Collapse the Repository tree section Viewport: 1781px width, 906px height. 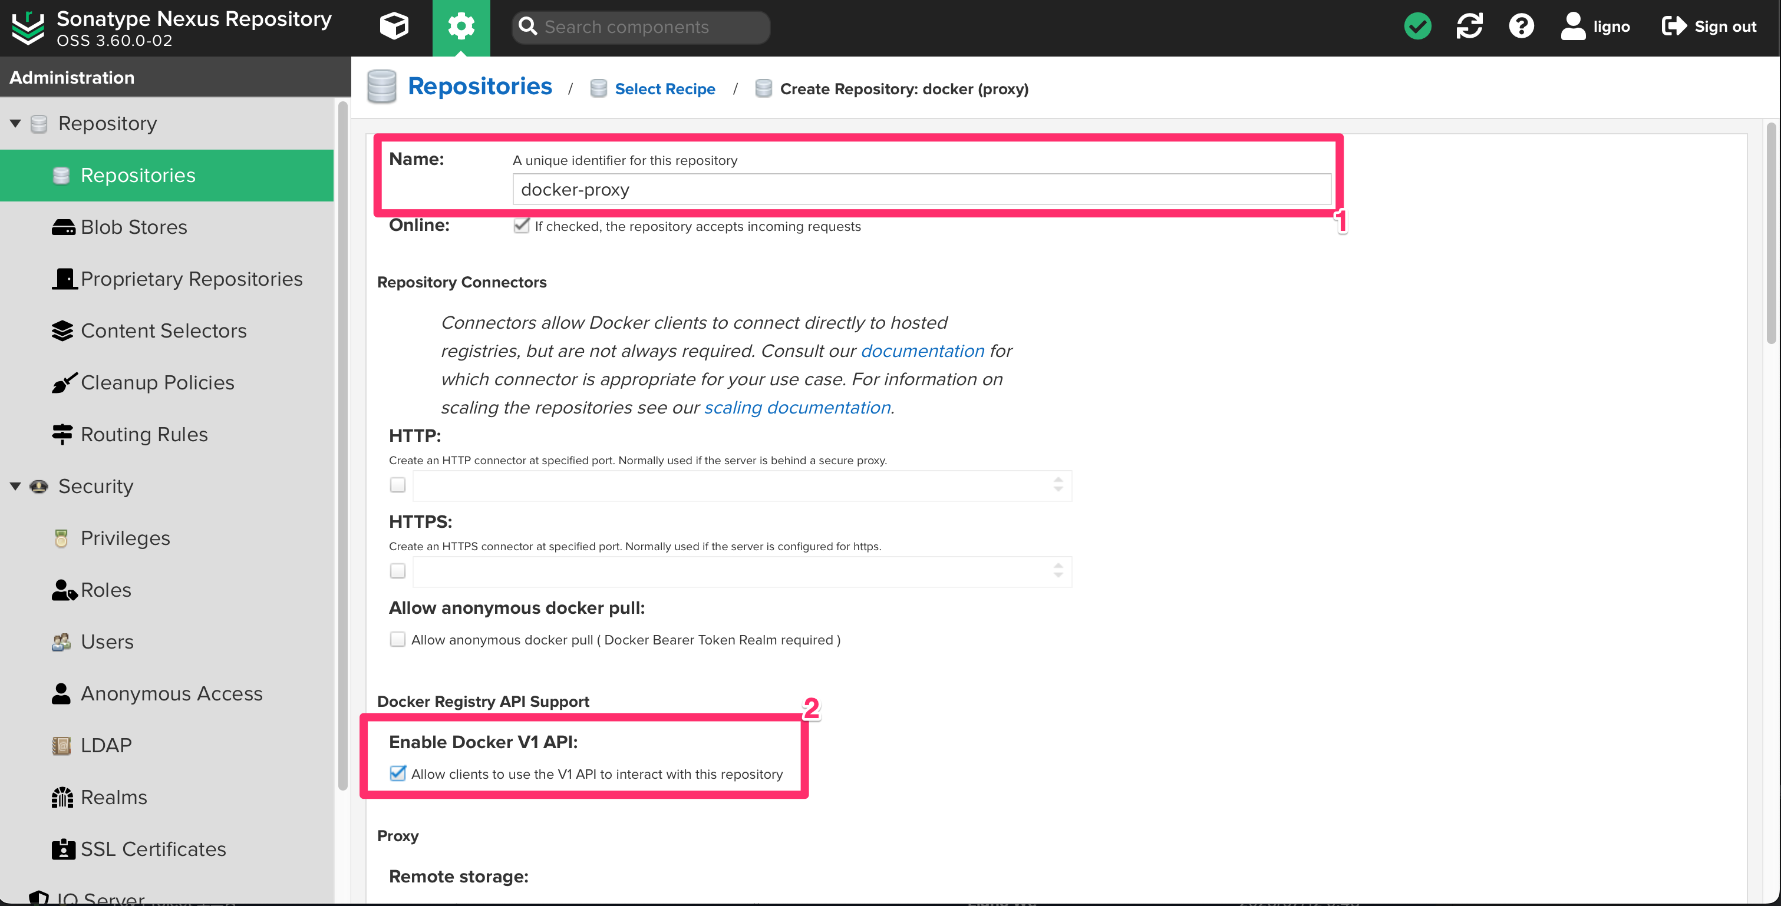click(15, 124)
